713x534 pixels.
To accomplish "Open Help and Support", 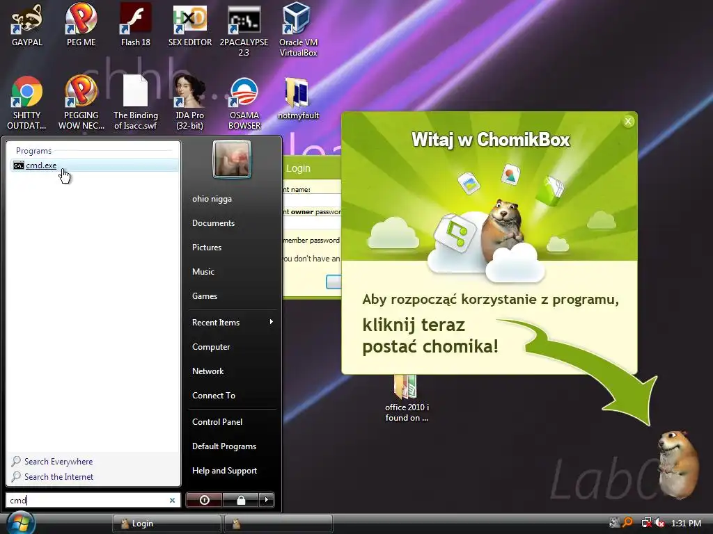I will click(x=224, y=471).
